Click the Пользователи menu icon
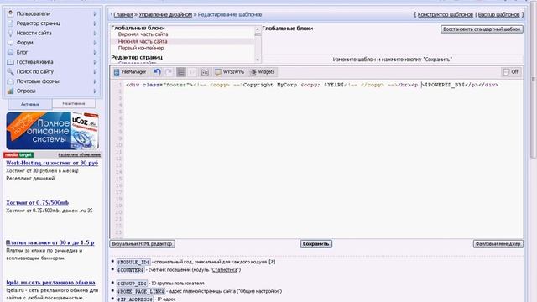Viewport: 537px width, 302px height. (x=11, y=13)
